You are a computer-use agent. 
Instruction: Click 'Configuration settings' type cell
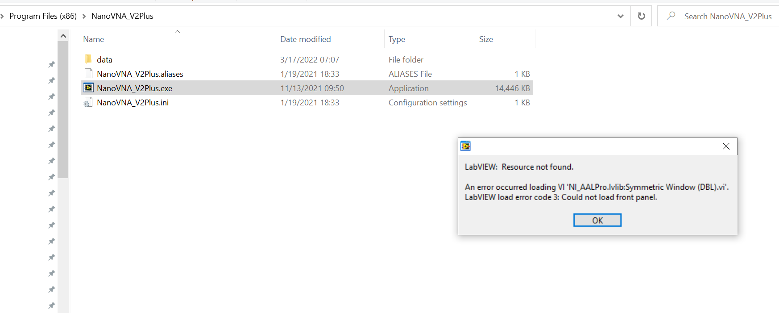pyautogui.click(x=427, y=103)
